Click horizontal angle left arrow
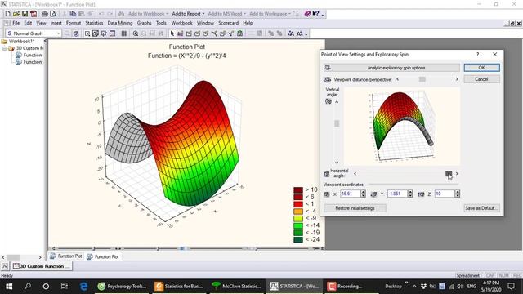The height and width of the screenshot is (294, 523). click(x=355, y=174)
